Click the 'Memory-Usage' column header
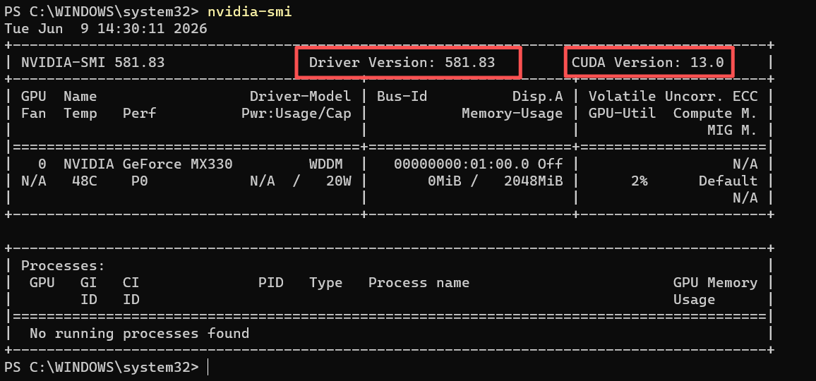This screenshot has height=381, width=816. [x=512, y=114]
